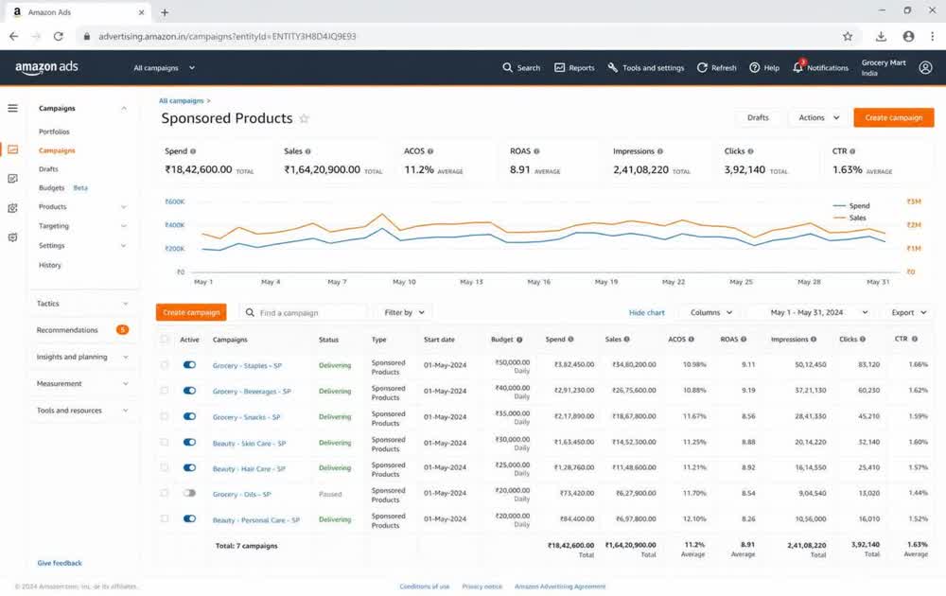Image resolution: width=946 pixels, height=596 pixels.
Task: Open the All campaigns dropdown in header
Action: [164, 67]
